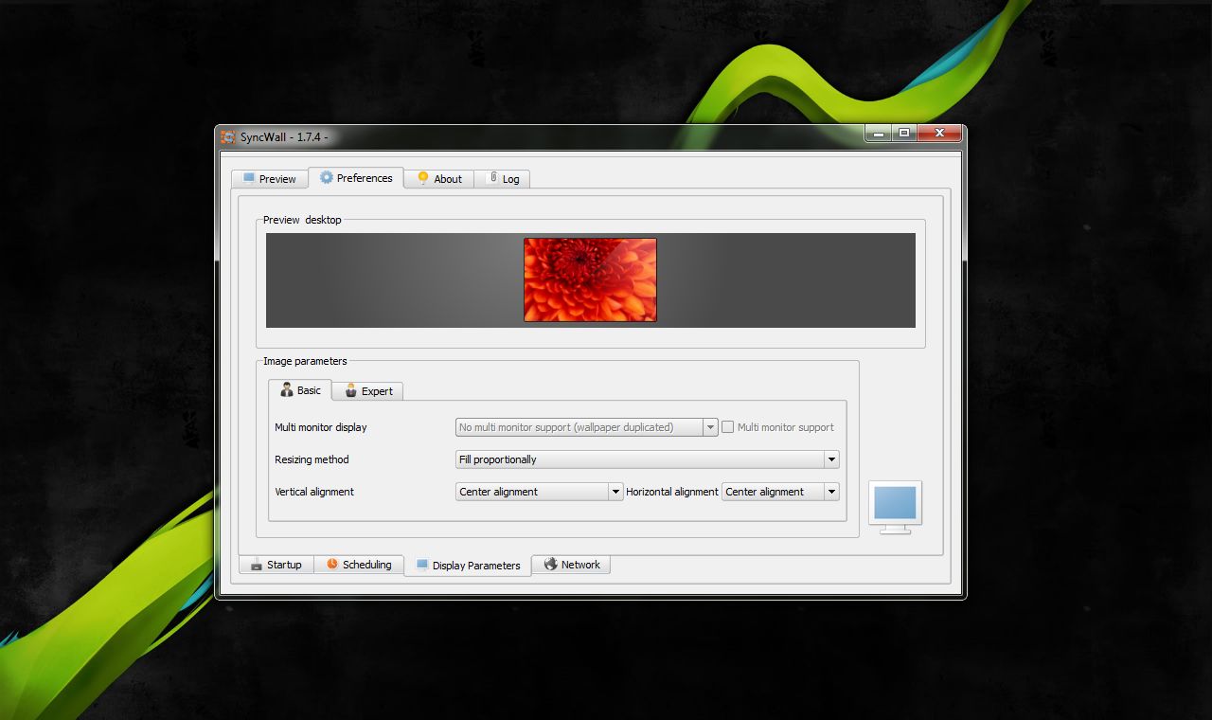
Task: Expand the Resizing method dropdown
Action: [648, 459]
